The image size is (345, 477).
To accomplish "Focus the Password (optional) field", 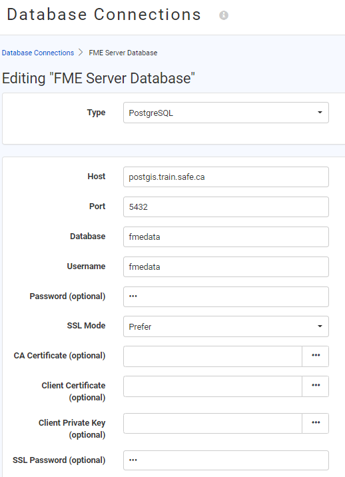I will [x=226, y=296].
